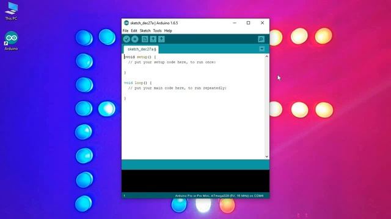The width and height of the screenshot is (391, 219).
Task: Click the editor scrollbar down arrow
Action: (266, 156)
